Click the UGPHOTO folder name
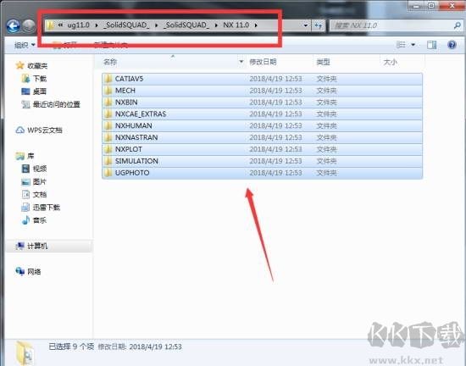 (132, 173)
